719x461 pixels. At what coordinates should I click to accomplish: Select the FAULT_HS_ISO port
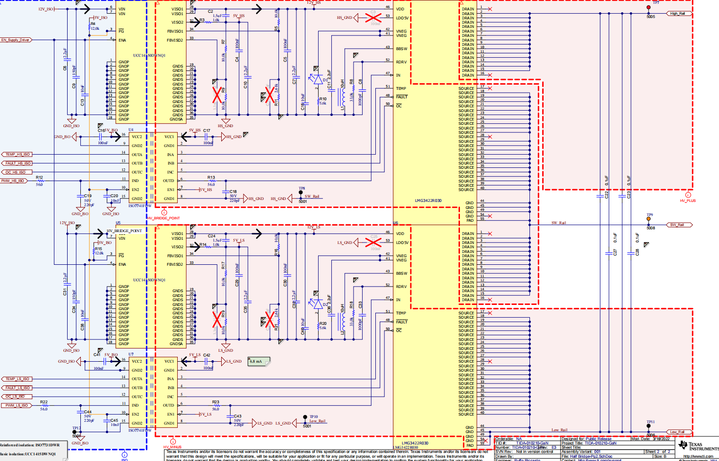(17, 164)
